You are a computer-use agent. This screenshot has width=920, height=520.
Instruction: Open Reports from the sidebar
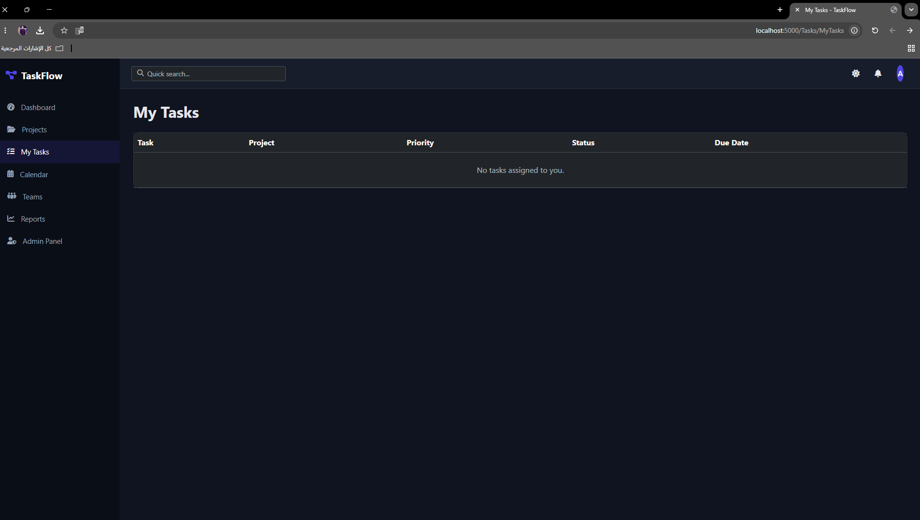[60, 219]
